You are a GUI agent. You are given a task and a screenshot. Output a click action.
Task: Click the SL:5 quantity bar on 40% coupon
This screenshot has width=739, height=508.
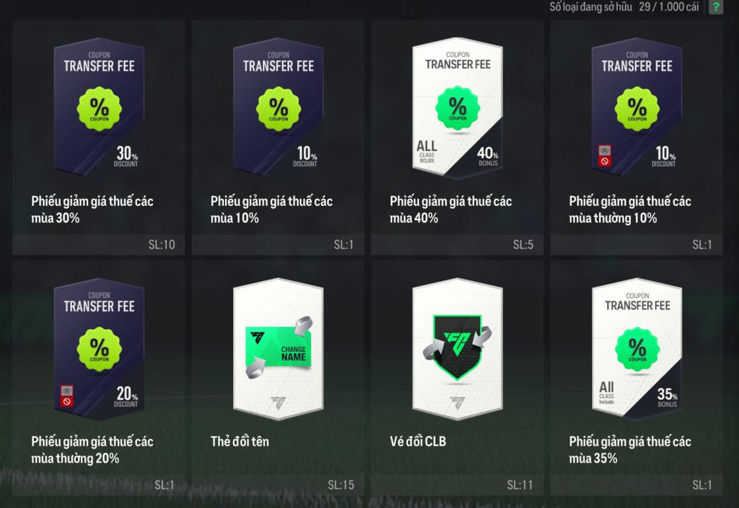coord(457,244)
